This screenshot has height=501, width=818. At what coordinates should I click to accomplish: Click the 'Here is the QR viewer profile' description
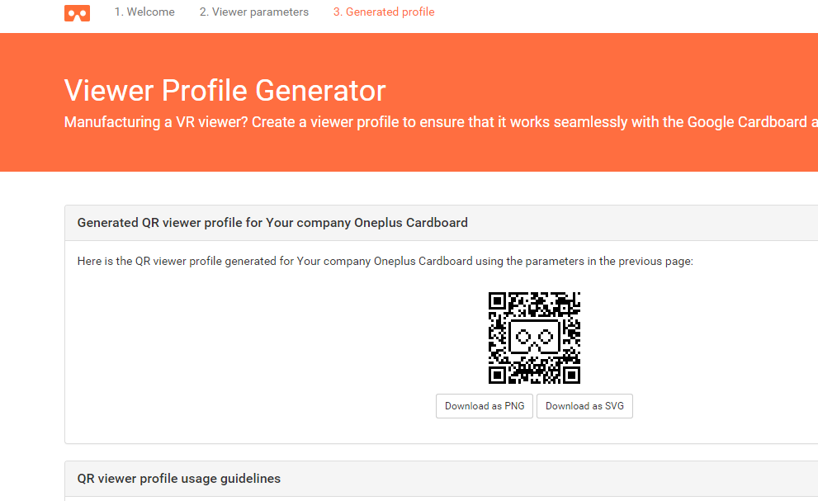pos(385,261)
